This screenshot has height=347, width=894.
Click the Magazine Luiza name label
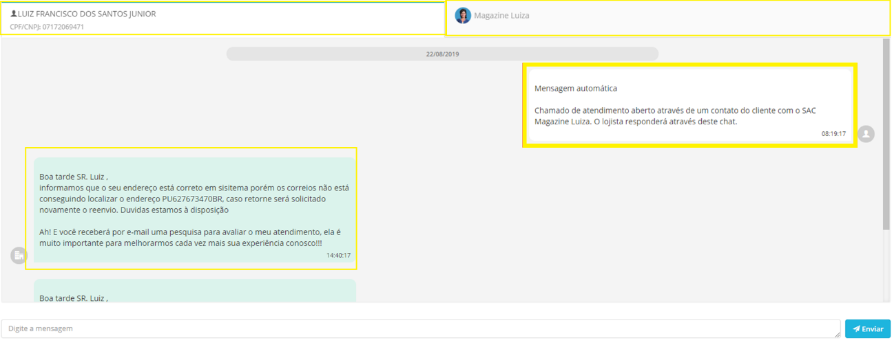[501, 15]
